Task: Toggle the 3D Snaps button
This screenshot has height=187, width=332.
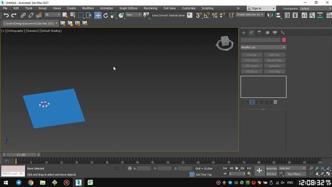Action: 199,15
